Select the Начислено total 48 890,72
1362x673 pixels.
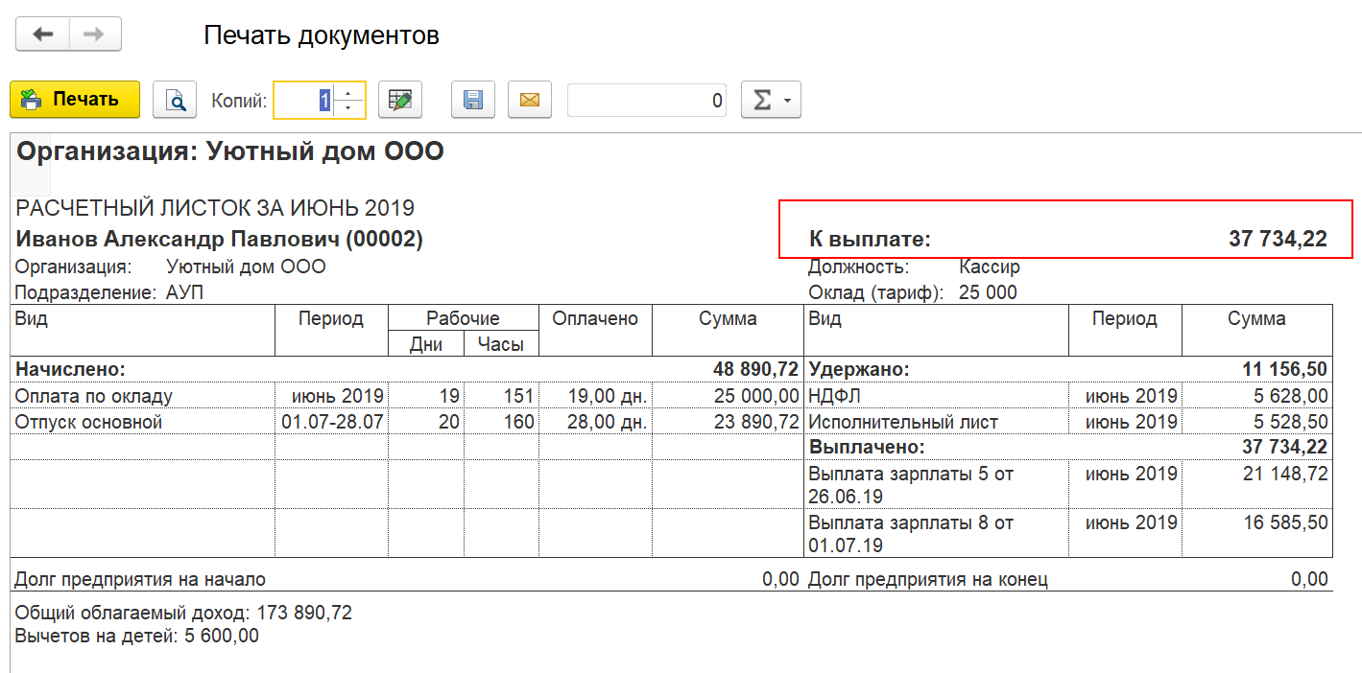[756, 369]
